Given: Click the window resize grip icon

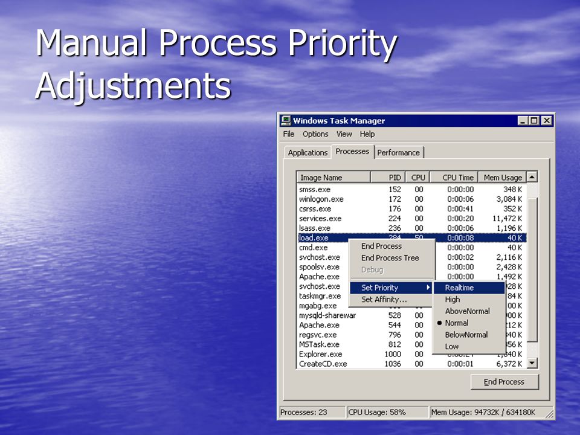Looking at the screenshot, I should click(550, 414).
